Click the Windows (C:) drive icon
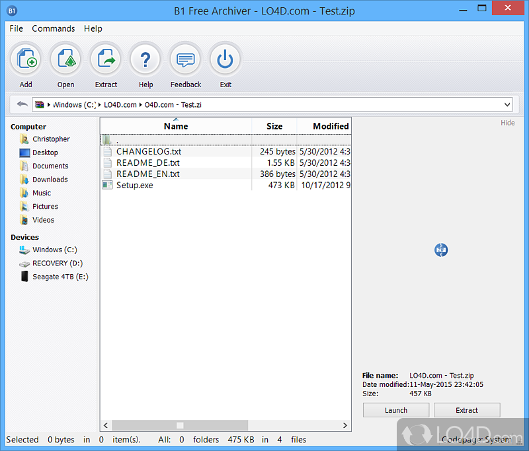The height and width of the screenshot is (451, 529). 24,250
